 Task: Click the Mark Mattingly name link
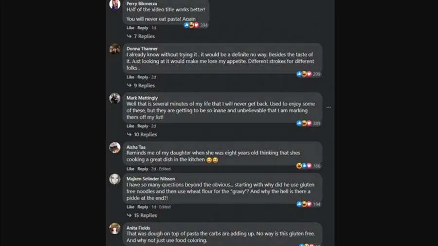[142, 98]
